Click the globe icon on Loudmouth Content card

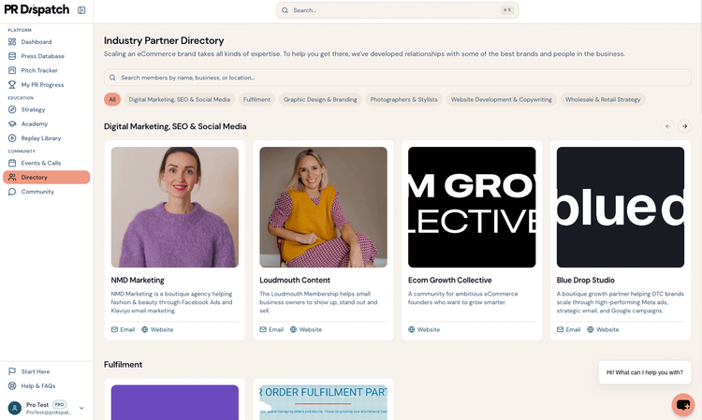[293, 329]
